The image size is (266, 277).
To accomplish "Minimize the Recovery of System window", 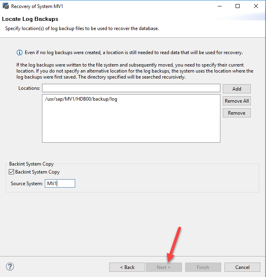I will [x=220, y=6].
